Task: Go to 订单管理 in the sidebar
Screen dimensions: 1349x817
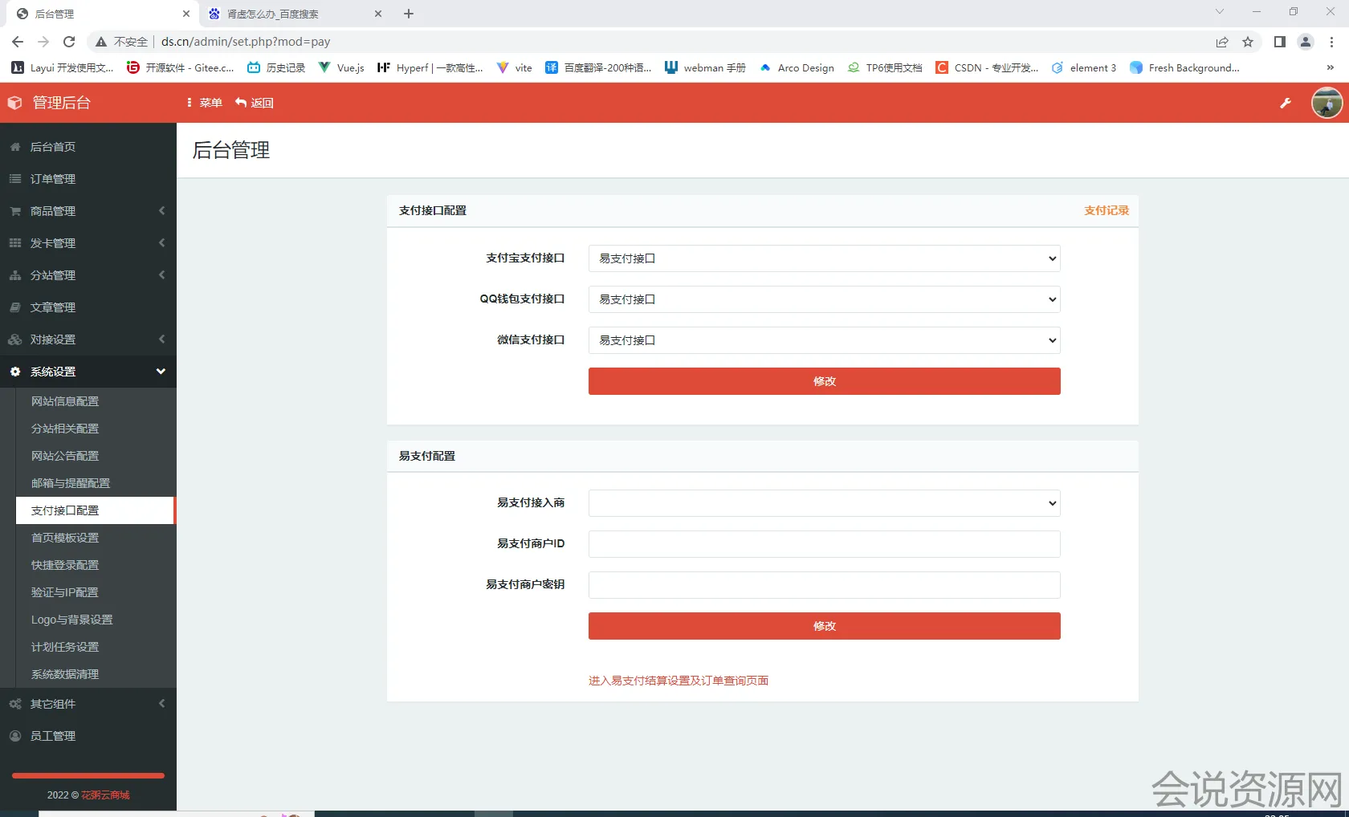Action: click(53, 179)
